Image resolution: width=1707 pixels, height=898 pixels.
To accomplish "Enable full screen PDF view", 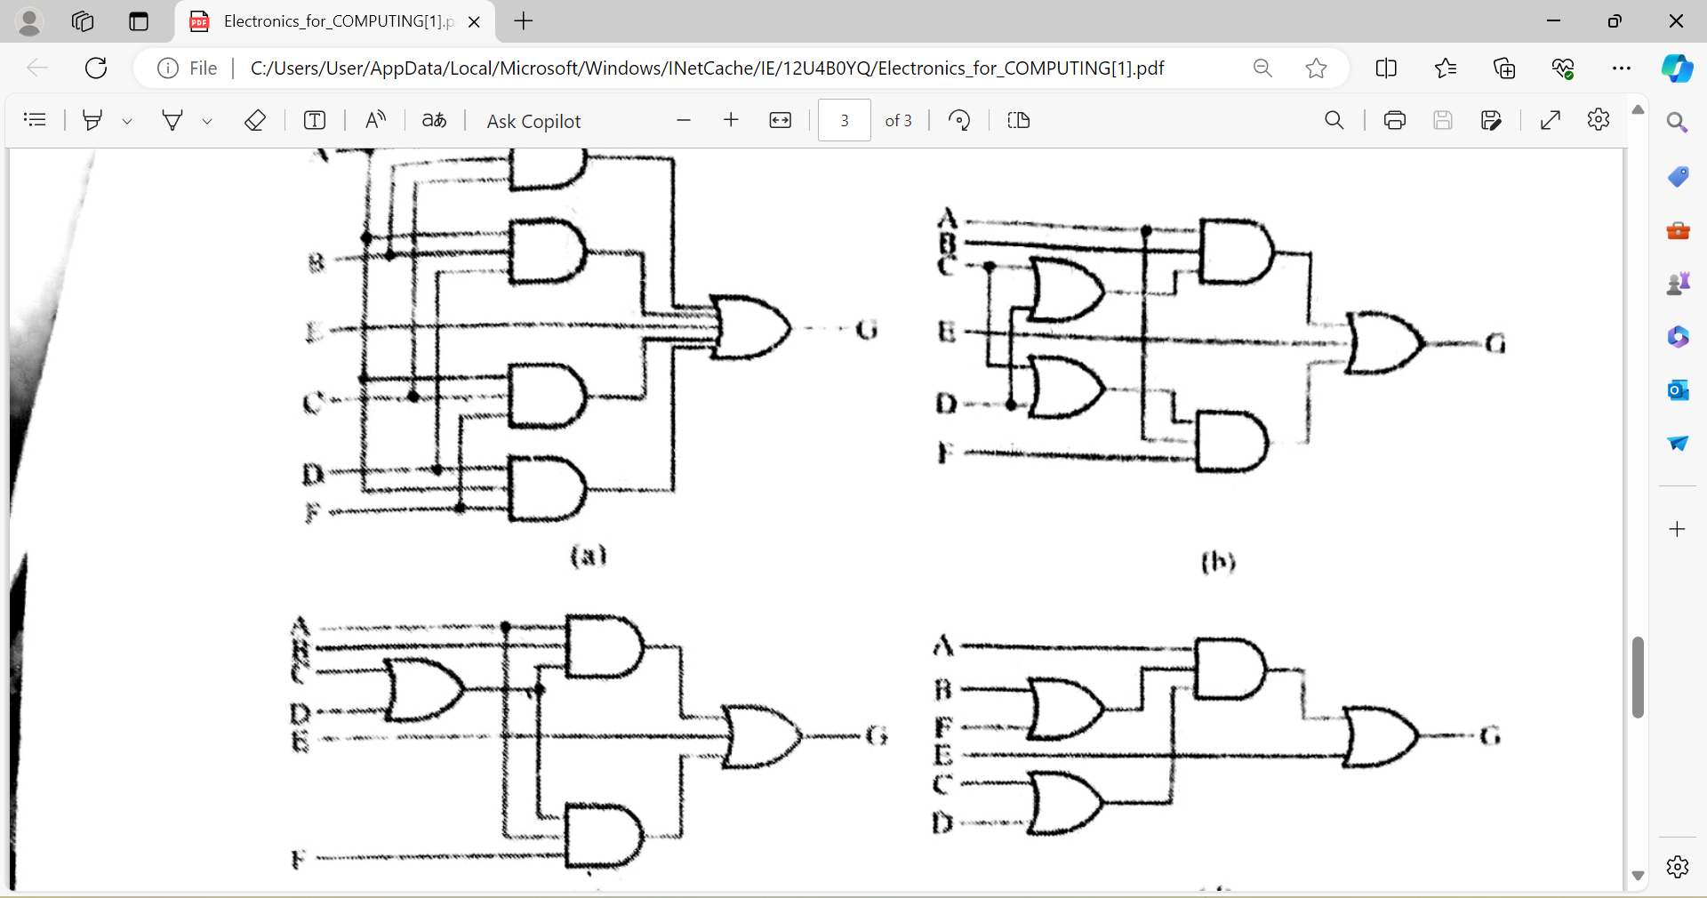I will coord(1551,120).
